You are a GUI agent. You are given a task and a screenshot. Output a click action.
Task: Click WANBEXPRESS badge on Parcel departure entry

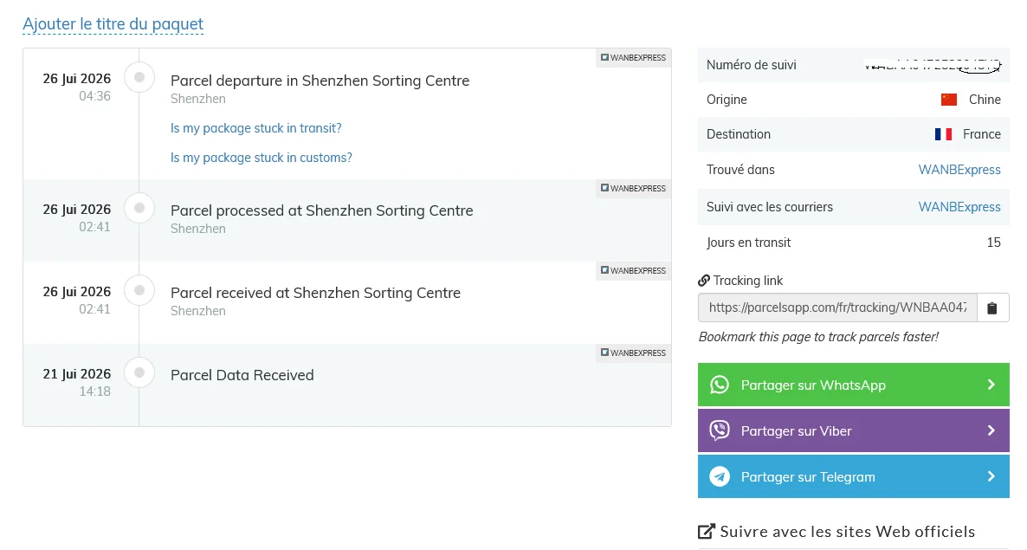633,58
